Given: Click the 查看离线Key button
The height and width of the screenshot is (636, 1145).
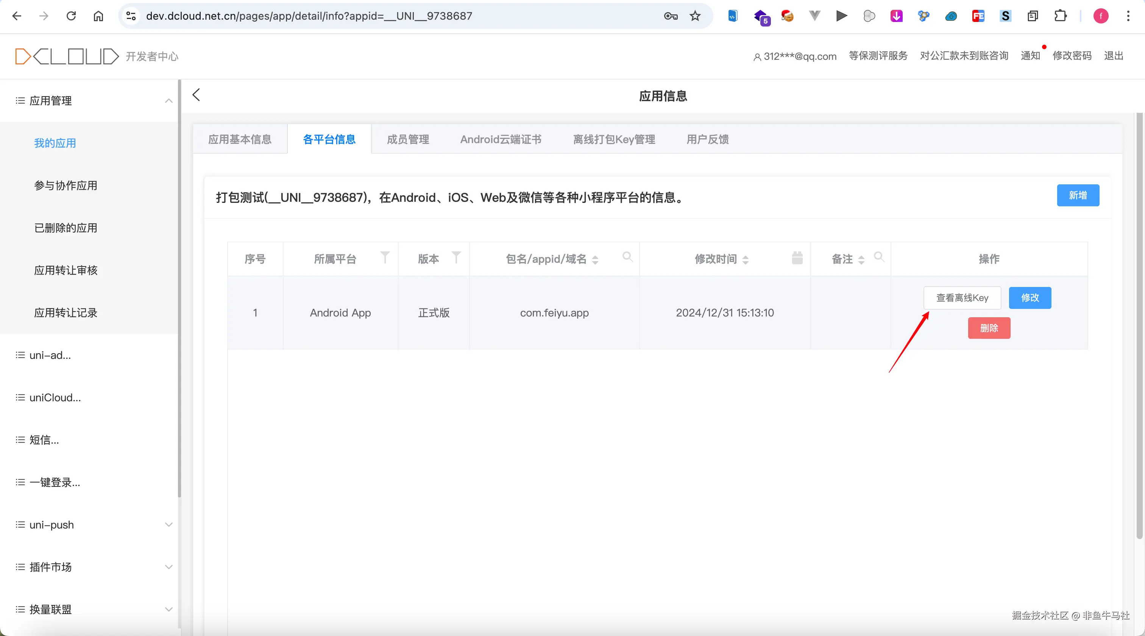Looking at the screenshot, I should point(962,298).
